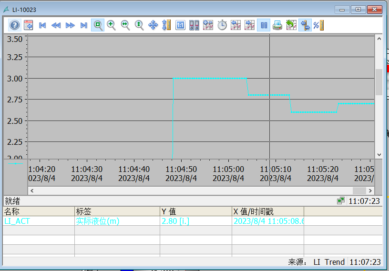Toggle the percent scale ruler icon
Screen dimensions: 389x271
(x=318, y=25)
